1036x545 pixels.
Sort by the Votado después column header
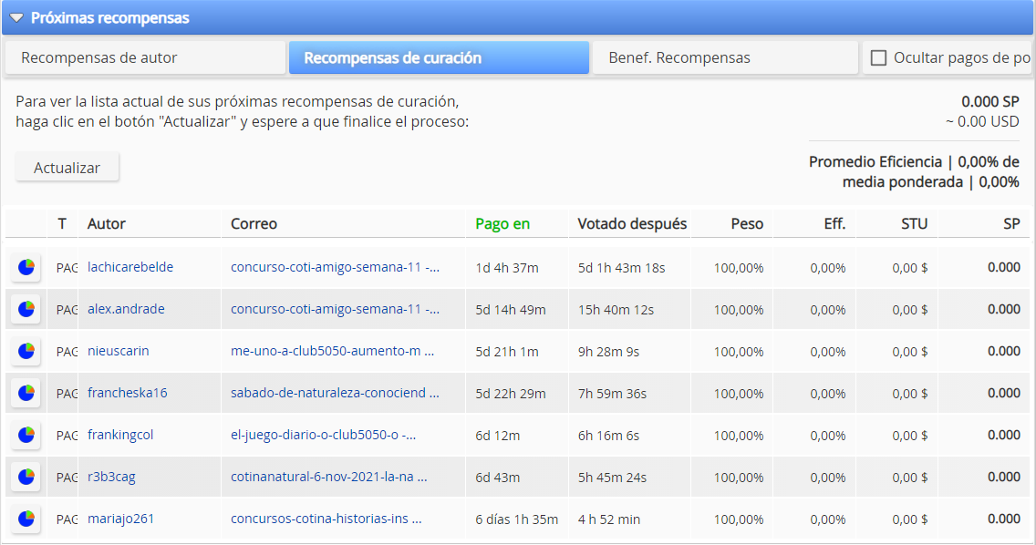tap(632, 224)
